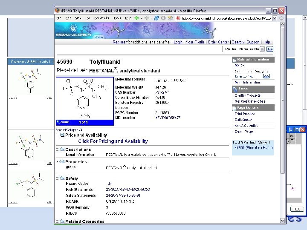The image size is (307, 230).
Task: Click the Risk Statements codes link
Action: click(128, 190)
